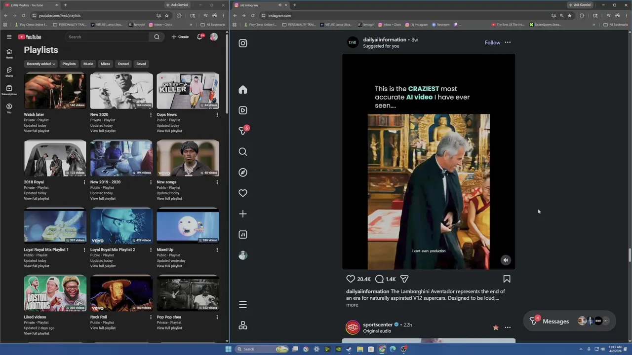Open Instagram sidebar messages icon with badge

click(243, 131)
